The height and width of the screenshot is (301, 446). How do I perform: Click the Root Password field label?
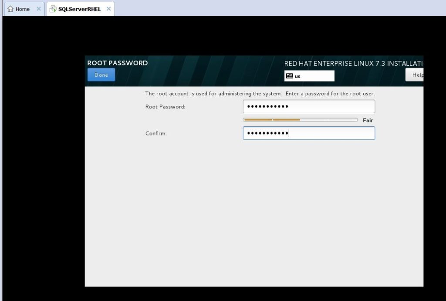165,107
